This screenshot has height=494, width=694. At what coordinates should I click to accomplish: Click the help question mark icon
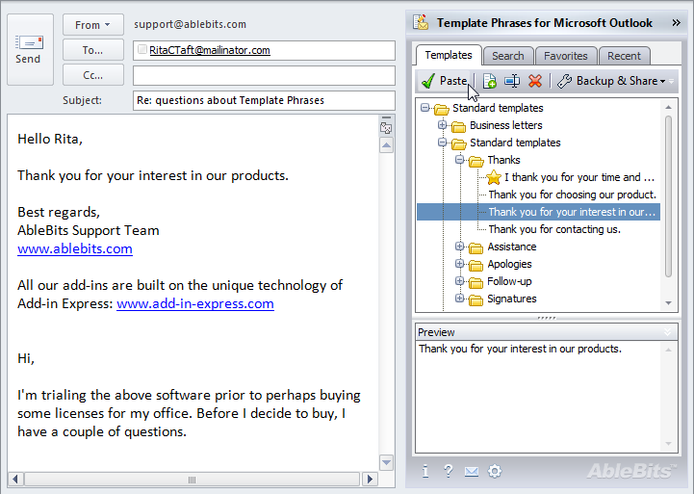(448, 471)
